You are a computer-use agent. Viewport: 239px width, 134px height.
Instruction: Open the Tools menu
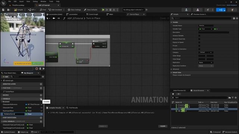51,1
